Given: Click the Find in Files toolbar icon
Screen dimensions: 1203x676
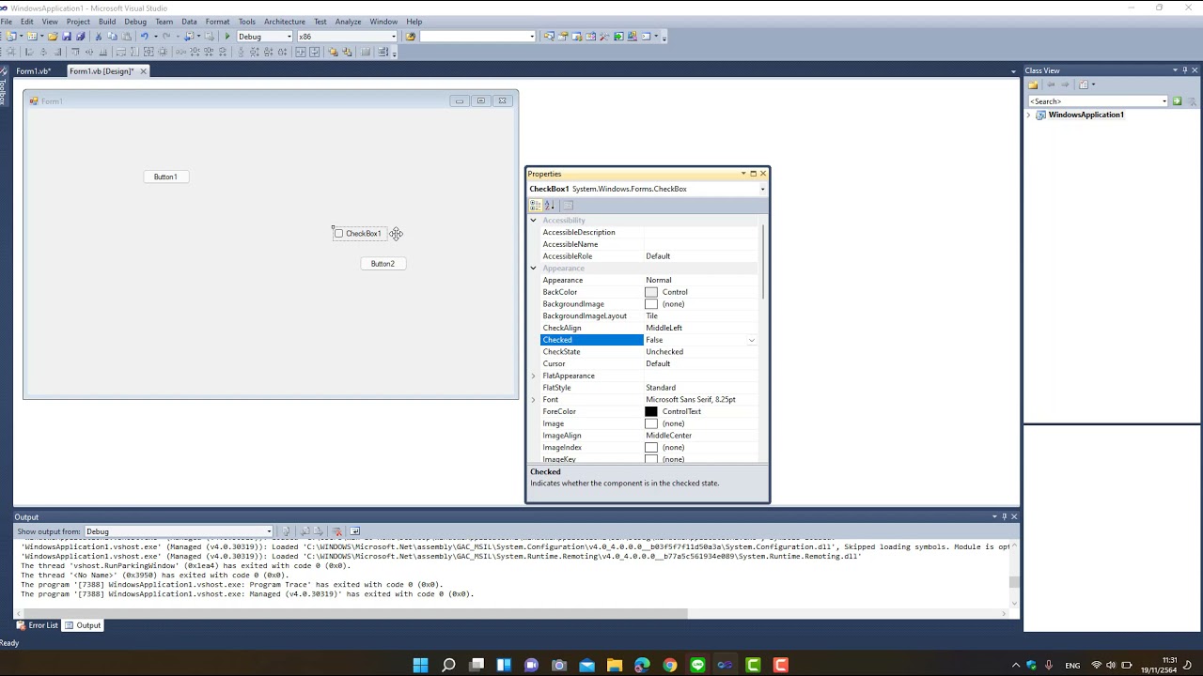Looking at the screenshot, I should point(411,37).
